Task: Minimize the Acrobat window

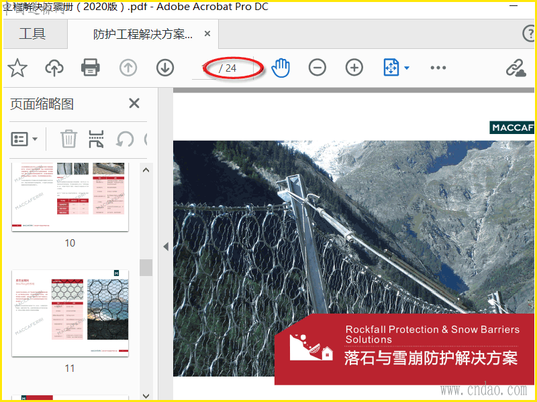Action: tap(514, 6)
